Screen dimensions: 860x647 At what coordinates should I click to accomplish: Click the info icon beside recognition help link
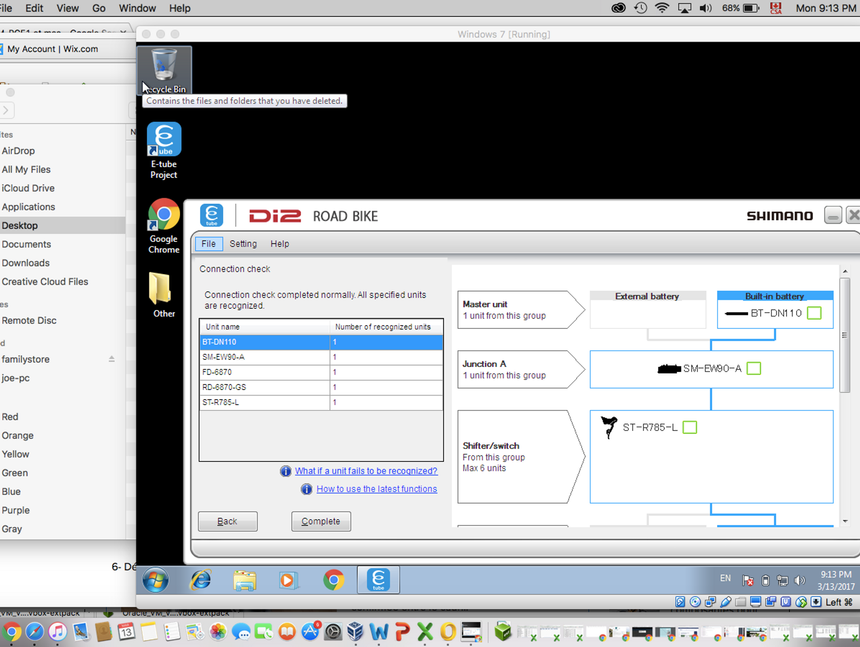pyautogui.click(x=285, y=471)
